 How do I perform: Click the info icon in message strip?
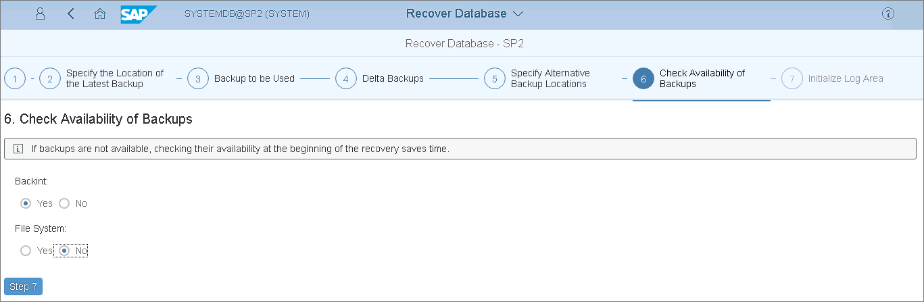[18, 149]
